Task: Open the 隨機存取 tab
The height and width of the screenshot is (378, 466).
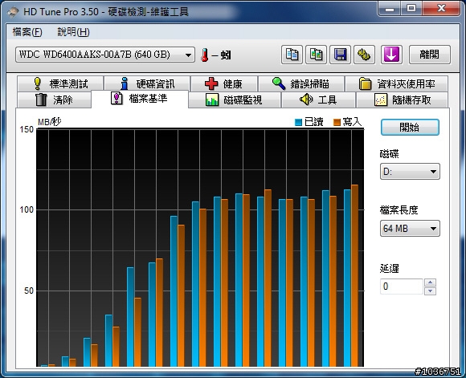Action: 402,100
